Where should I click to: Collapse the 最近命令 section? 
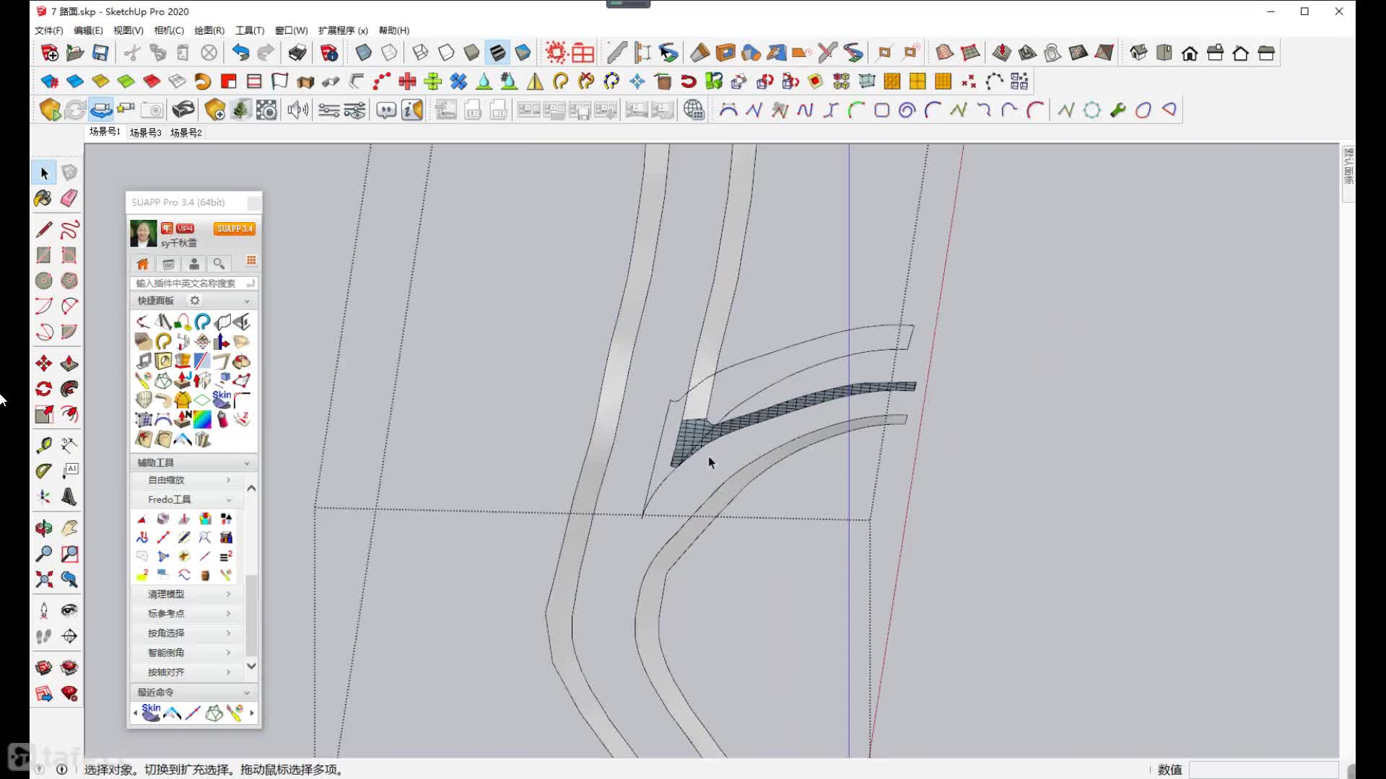tap(247, 692)
